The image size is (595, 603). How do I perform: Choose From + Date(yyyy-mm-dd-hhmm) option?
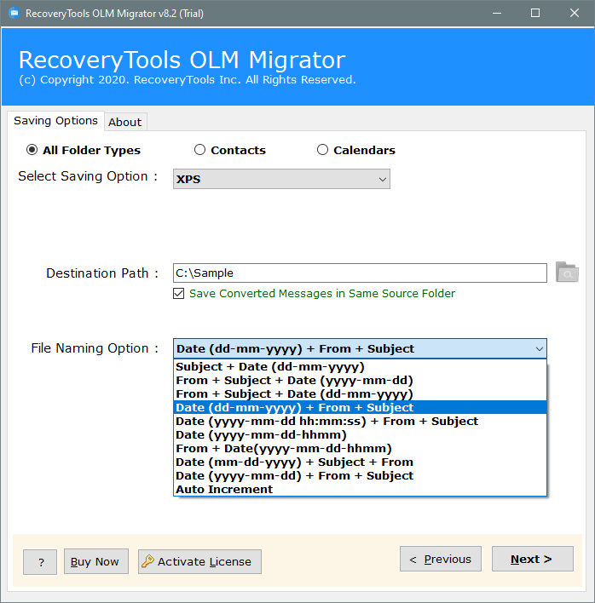(360, 448)
